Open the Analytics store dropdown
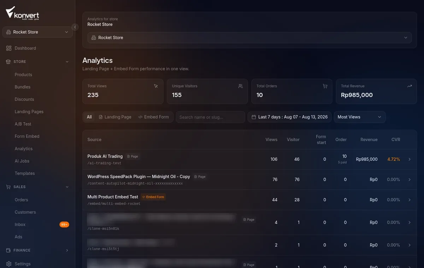The width and height of the screenshot is (424, 268). 249,38
